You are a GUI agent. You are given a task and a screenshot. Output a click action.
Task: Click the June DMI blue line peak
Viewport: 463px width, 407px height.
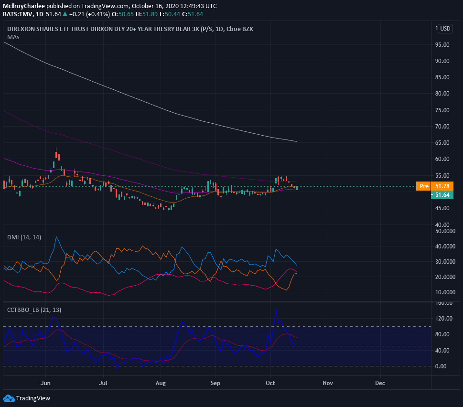pos(56,237)
